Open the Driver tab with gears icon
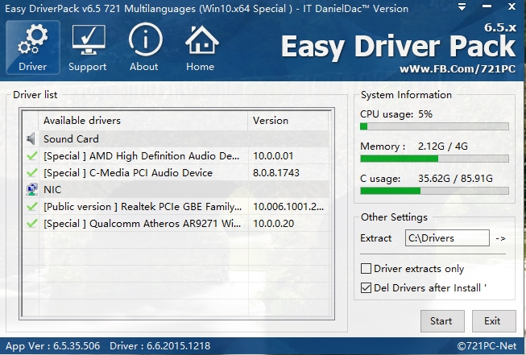This screenshot has height=355, width=526. [x=33, y=47]
